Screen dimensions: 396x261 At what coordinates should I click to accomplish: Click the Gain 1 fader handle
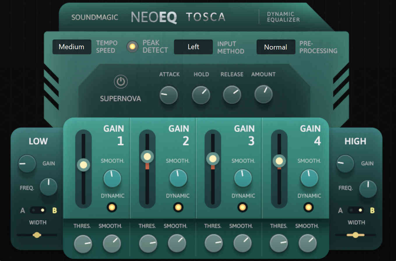tap(84, 165)
